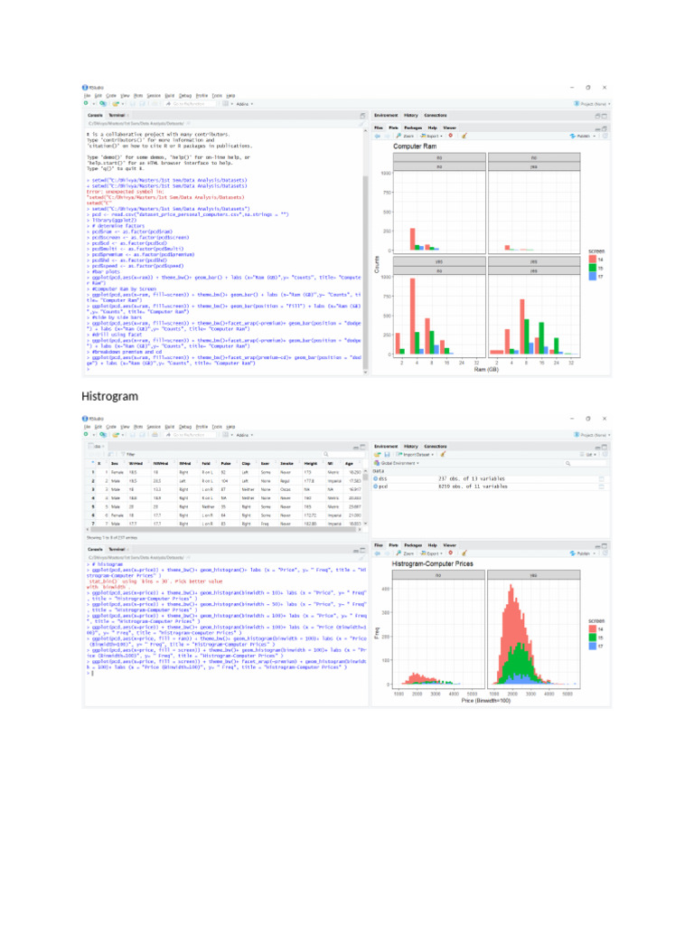
Task: Switch to History tab in Computer Ram window
Action: coord(411,115)
